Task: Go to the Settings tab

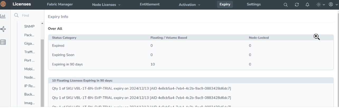Action: point(254,4)
